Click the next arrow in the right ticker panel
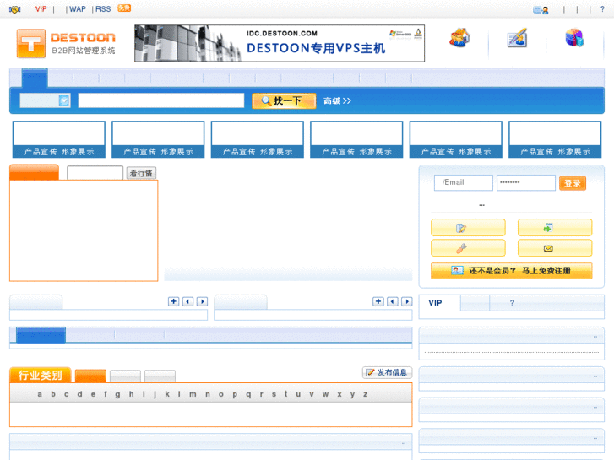Viewport: 614px width, 460px height. tap(407, 301)
